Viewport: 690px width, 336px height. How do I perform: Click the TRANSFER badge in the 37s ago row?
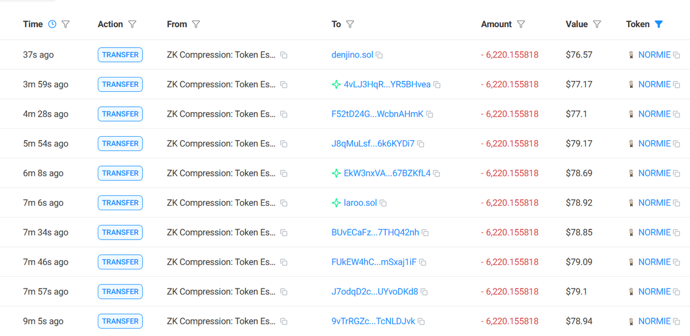point(120,55)
